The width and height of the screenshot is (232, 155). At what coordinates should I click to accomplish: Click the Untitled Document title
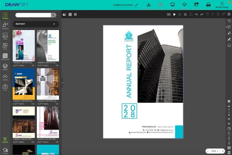pyautogui.click(x=123, y=5)
